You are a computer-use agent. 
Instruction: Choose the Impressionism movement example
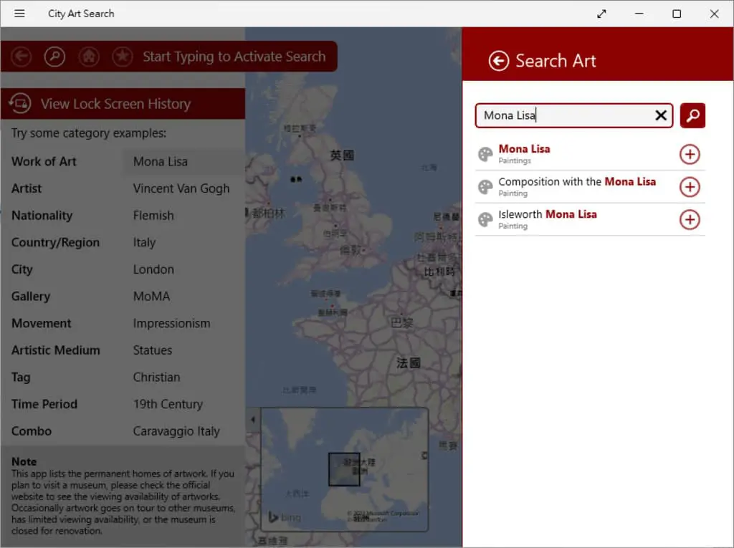pyautogui.click(x=171, y=323)
